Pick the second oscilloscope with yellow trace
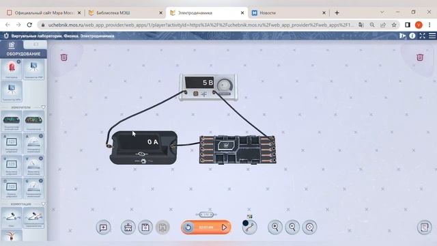This screenshot has height=246, width=437. [x=33, y=121]
